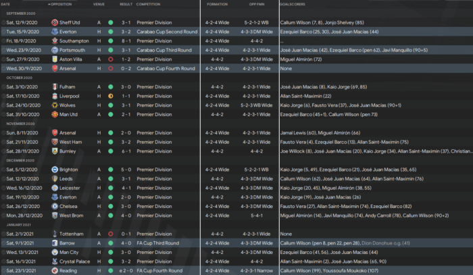473x275 pixels.
Task: Sort by the Opp Fmn column header
Action: click(256, 4)
